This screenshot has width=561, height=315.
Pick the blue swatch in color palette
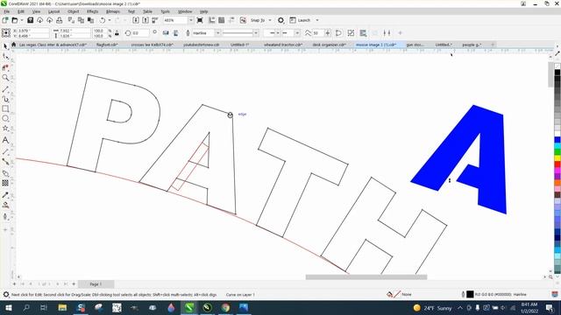pos(557,139)
